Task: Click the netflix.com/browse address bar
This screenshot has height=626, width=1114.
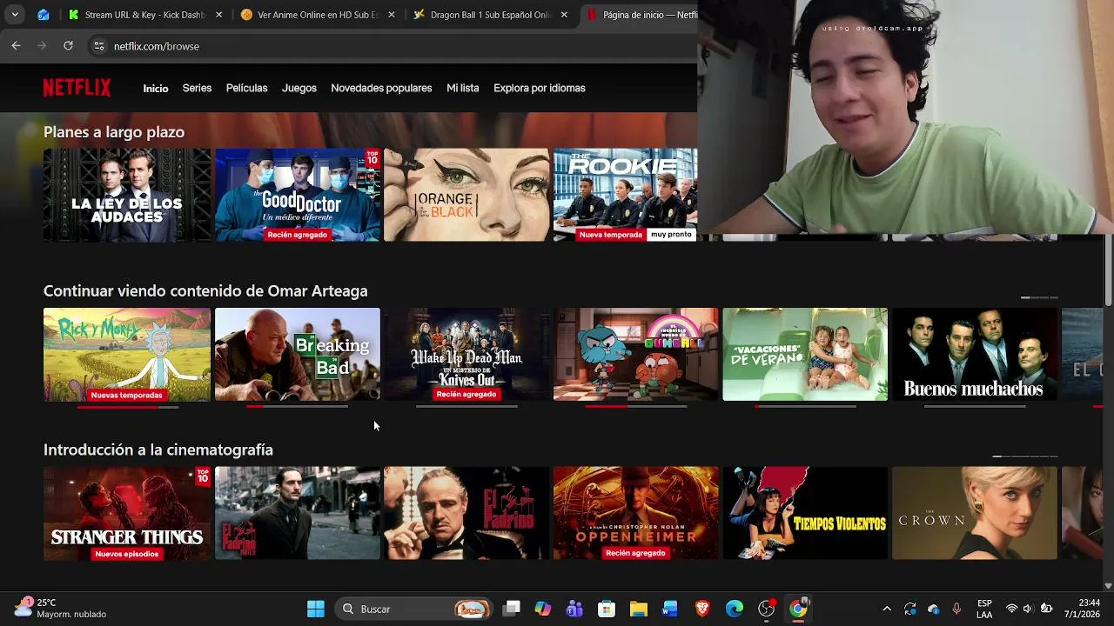Action: click(x=392, y=46)
